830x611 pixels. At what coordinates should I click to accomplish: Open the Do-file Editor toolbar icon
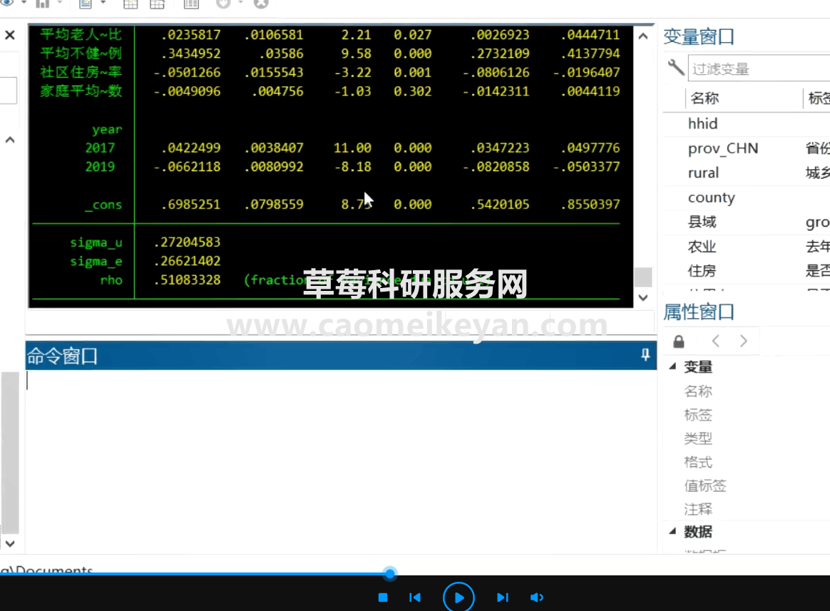pos(86,3)
